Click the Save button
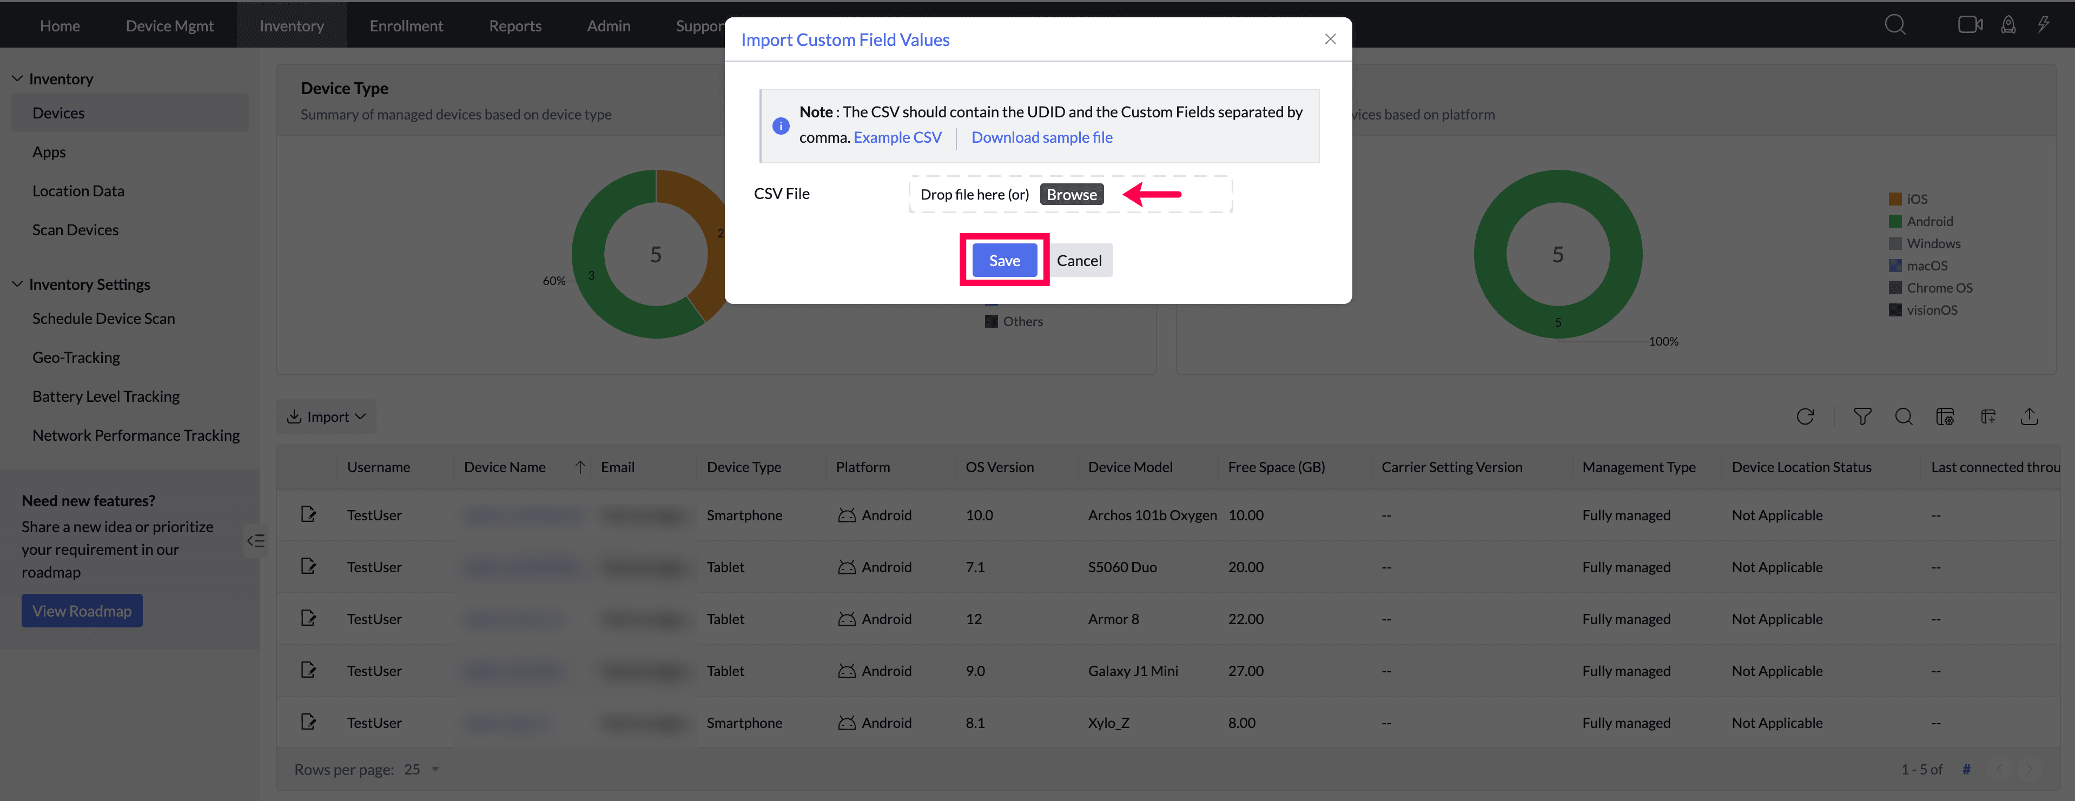2075x801 pixels. tap(1003, 260)
